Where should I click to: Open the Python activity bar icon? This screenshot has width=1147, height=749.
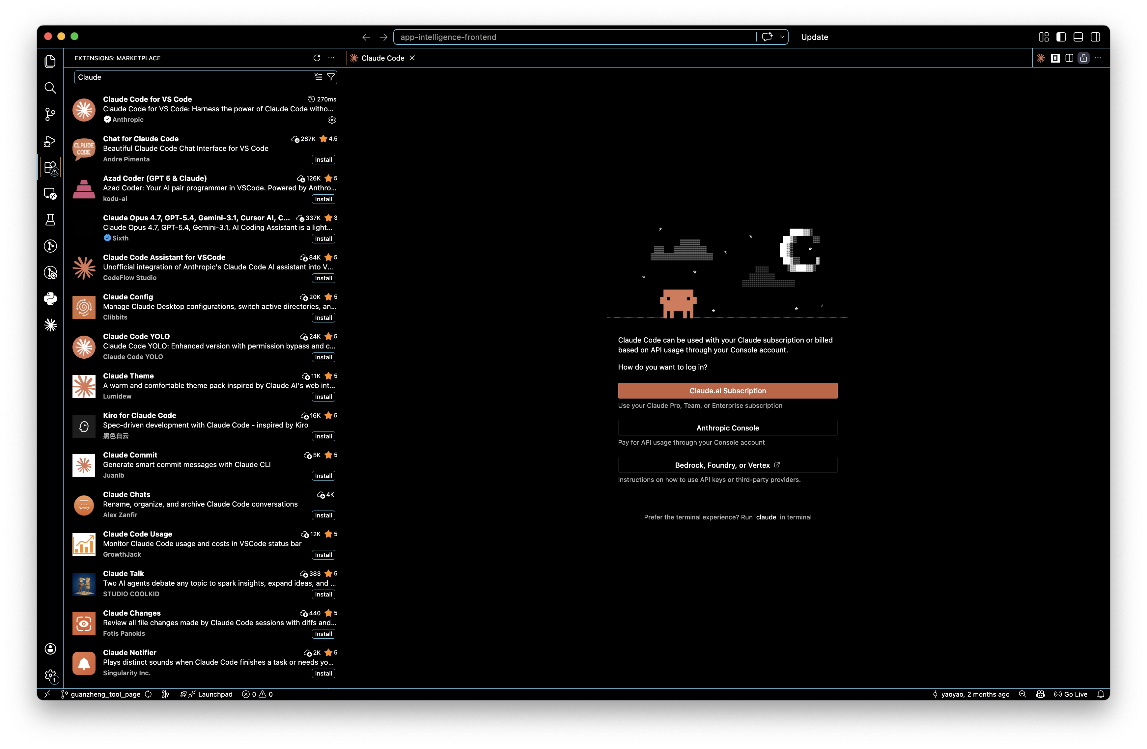pos(50,299)
